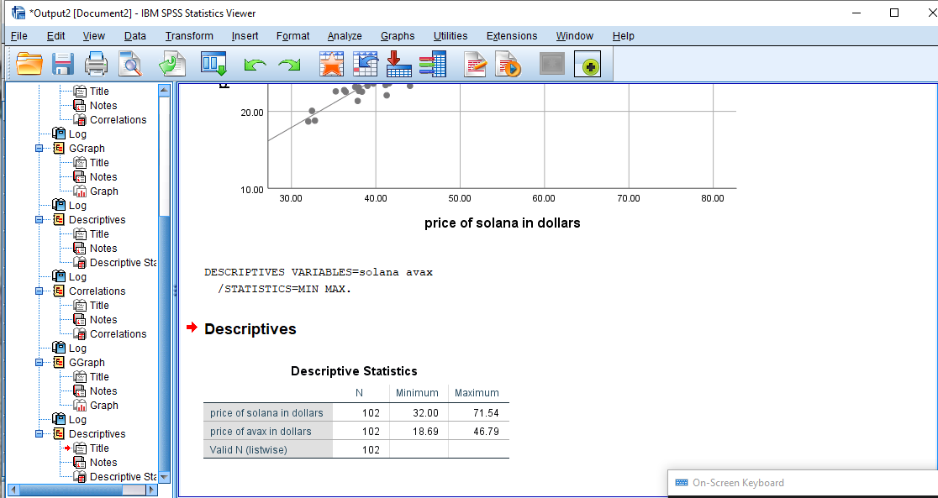Click the grayed-out Designate Window icon
Screen dimensions: 938x498
552,64
